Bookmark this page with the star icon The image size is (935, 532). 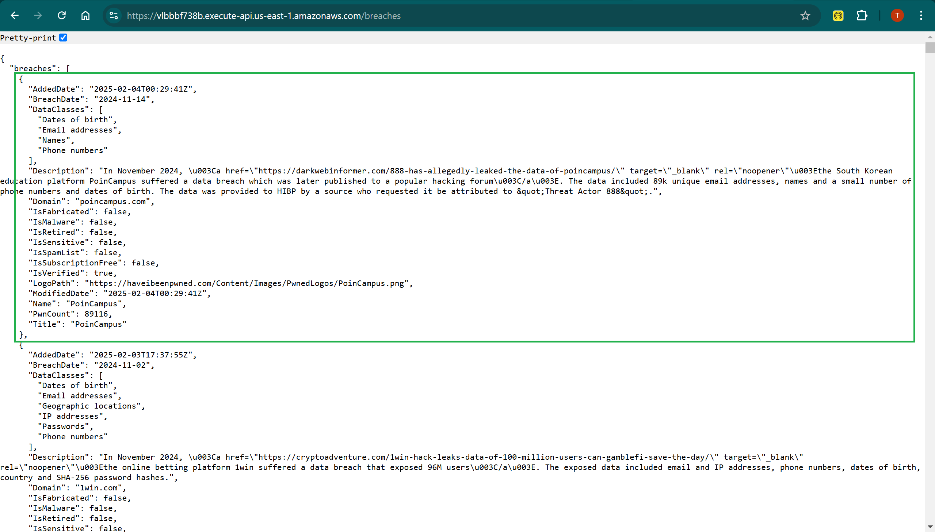(x=805, y=16)
